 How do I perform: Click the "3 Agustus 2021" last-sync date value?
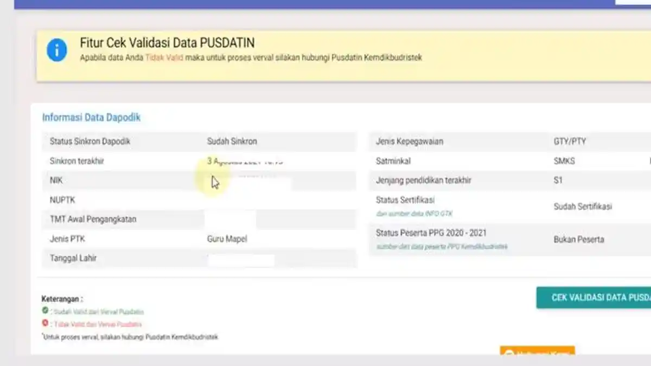pos(245,161)
